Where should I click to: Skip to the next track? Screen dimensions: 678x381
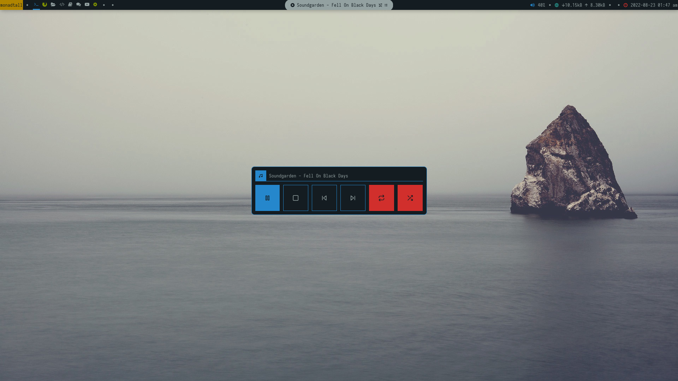click(353, 198)
